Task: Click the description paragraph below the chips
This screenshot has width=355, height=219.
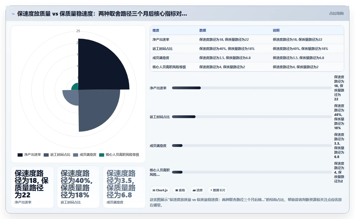Action: click(x=246, y=202)
